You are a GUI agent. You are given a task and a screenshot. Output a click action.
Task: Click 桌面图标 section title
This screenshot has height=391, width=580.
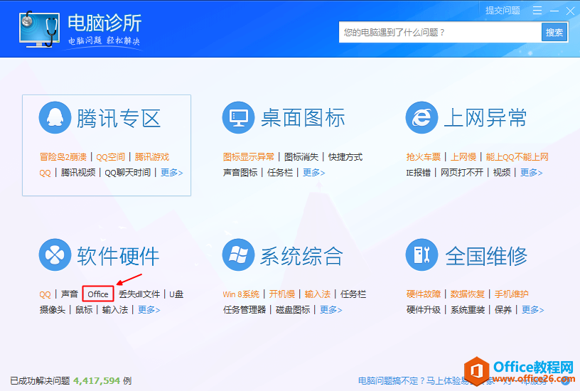click(x=303, y=119)
